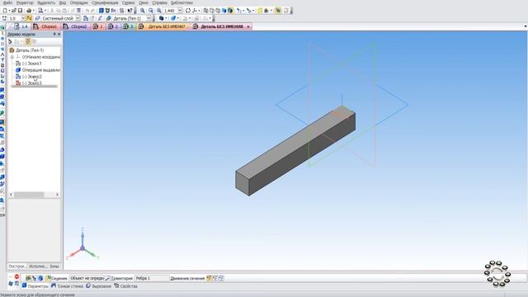
Task: Open the Тонкая стенка property tab
Action: [67, 286]
